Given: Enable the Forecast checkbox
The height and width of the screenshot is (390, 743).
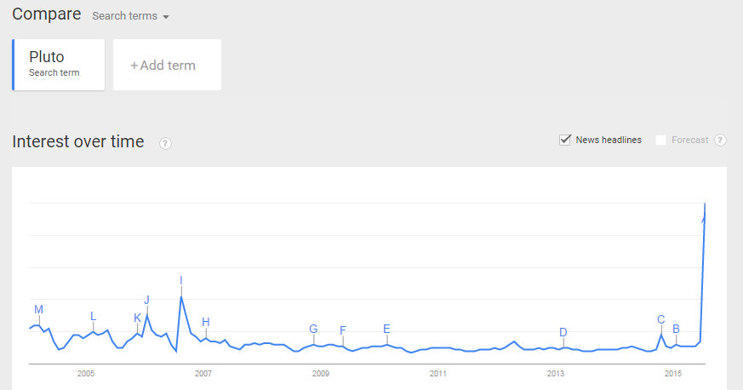Looking at the screenshot, I should 660,140.
